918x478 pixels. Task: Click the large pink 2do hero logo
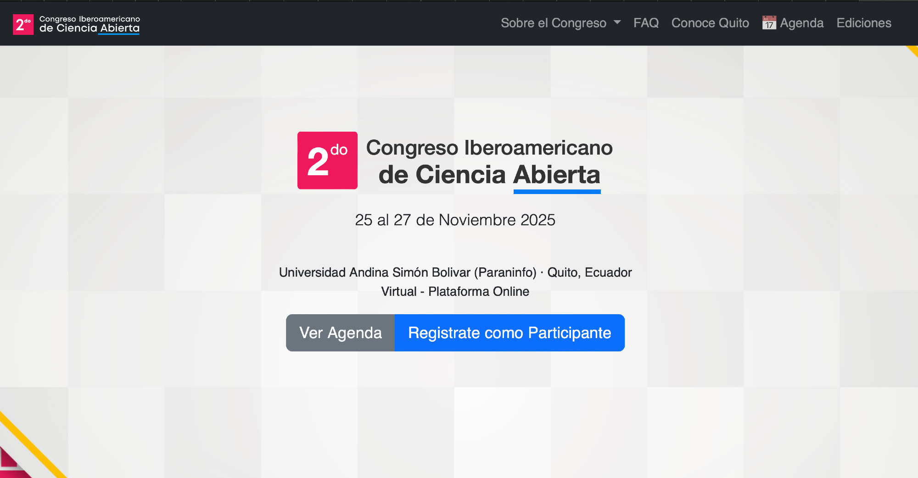(327, 161)
